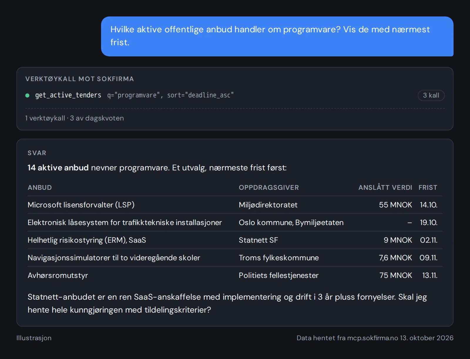Click "1 verktøykall · 3 av dagskvoten" text
This screenshot has height=359, width=470.
pos(74,118)
